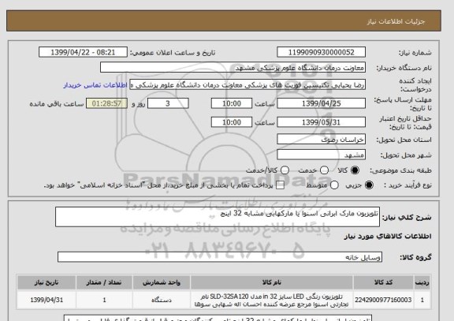Click the remaining days field showing 3
This screenshot has width=454, height=321.
click(x=168, y=103)
